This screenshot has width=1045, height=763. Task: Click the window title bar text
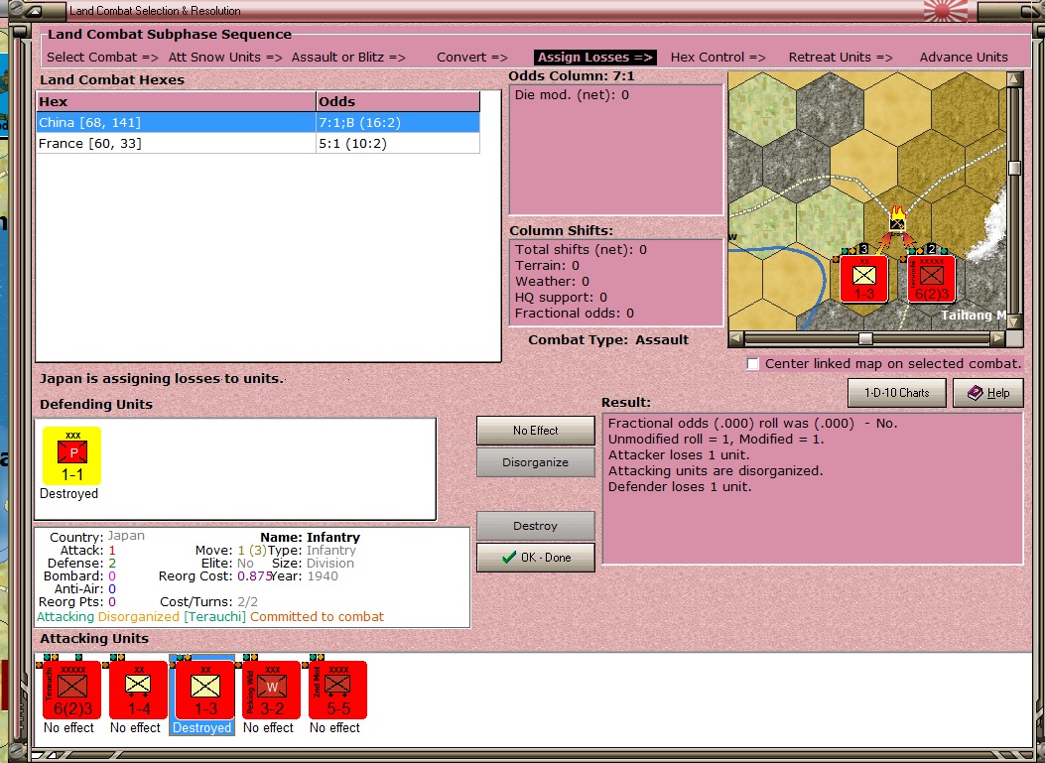point(155,11)
